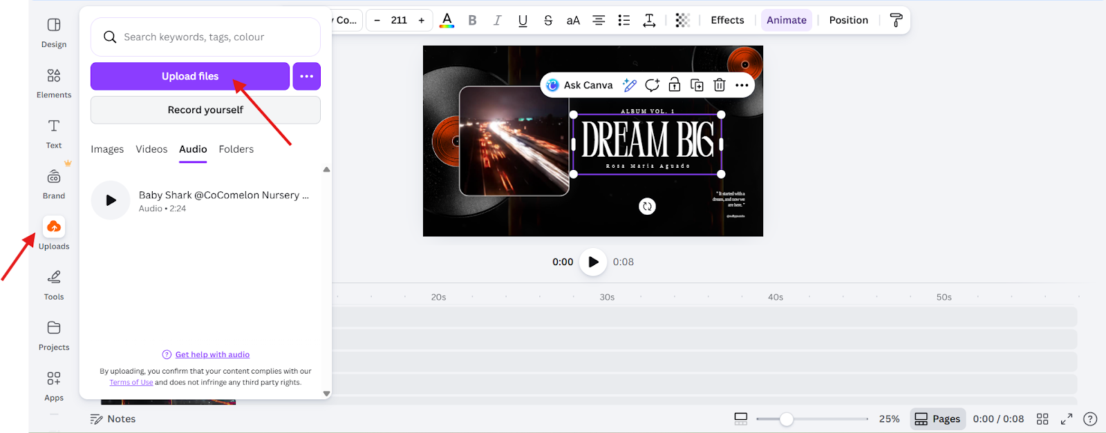The height and width of the screenshot is (433, 1106).
Task: Open the Projects sidebar panel
Action: 54,336
